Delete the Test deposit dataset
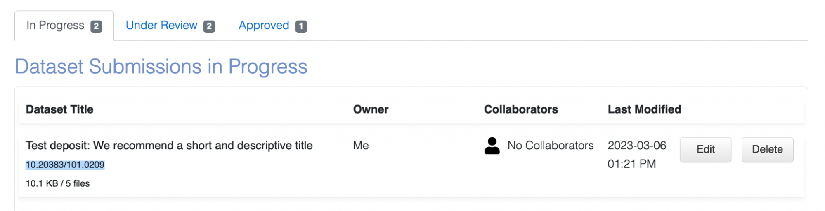 click(767, 150)
